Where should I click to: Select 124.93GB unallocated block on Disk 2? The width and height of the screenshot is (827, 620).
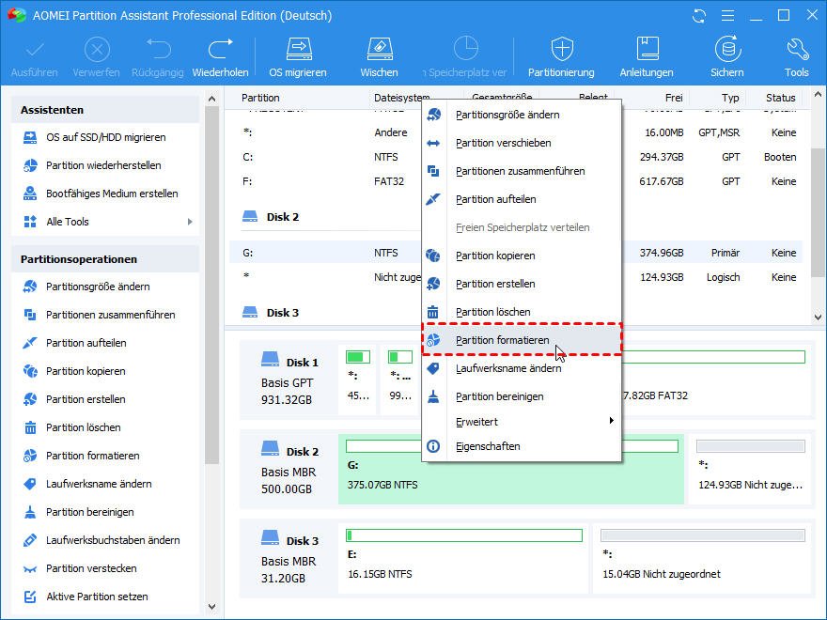coord(751,470)
